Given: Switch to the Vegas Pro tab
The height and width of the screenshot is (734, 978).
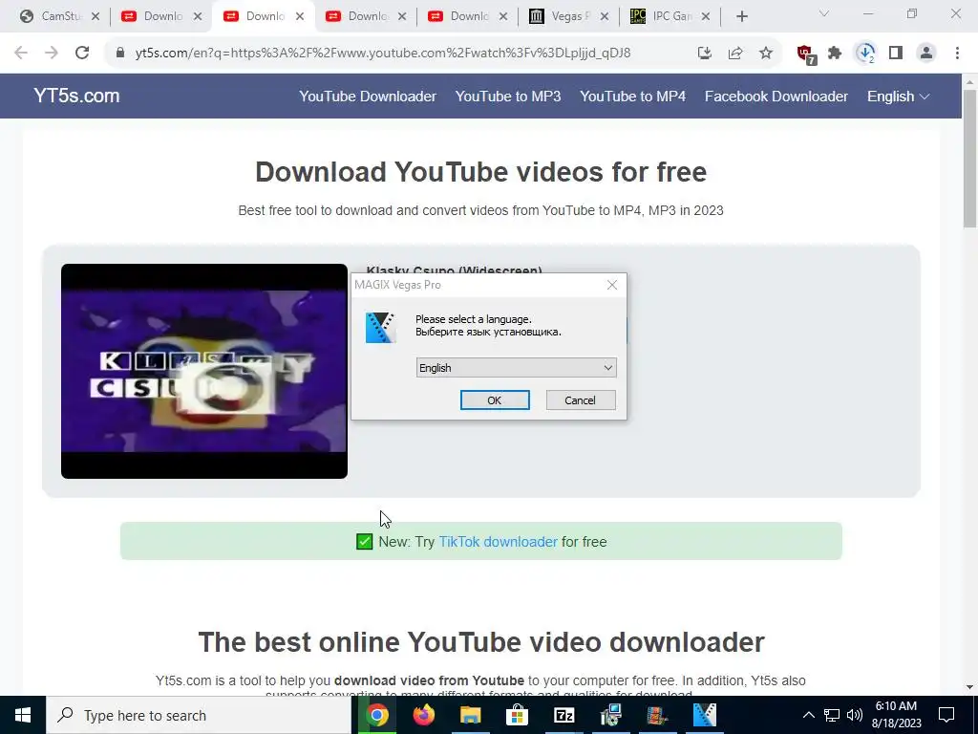Looking at the screenshot, I should tap(567, 16).
